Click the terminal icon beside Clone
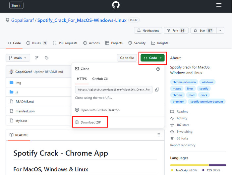 [x=77, y=69]
